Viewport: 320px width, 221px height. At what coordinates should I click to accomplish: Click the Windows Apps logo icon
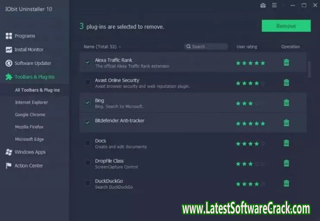pos(9,152)
